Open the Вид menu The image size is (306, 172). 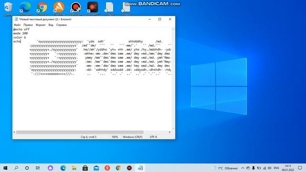51,25
